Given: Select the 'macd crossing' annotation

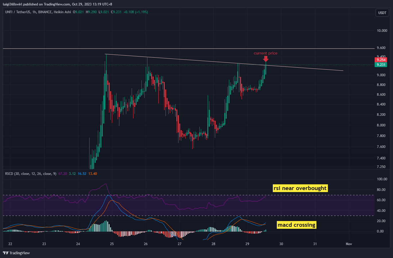Looking at the screenshot, I should click(x=297, y=225).
